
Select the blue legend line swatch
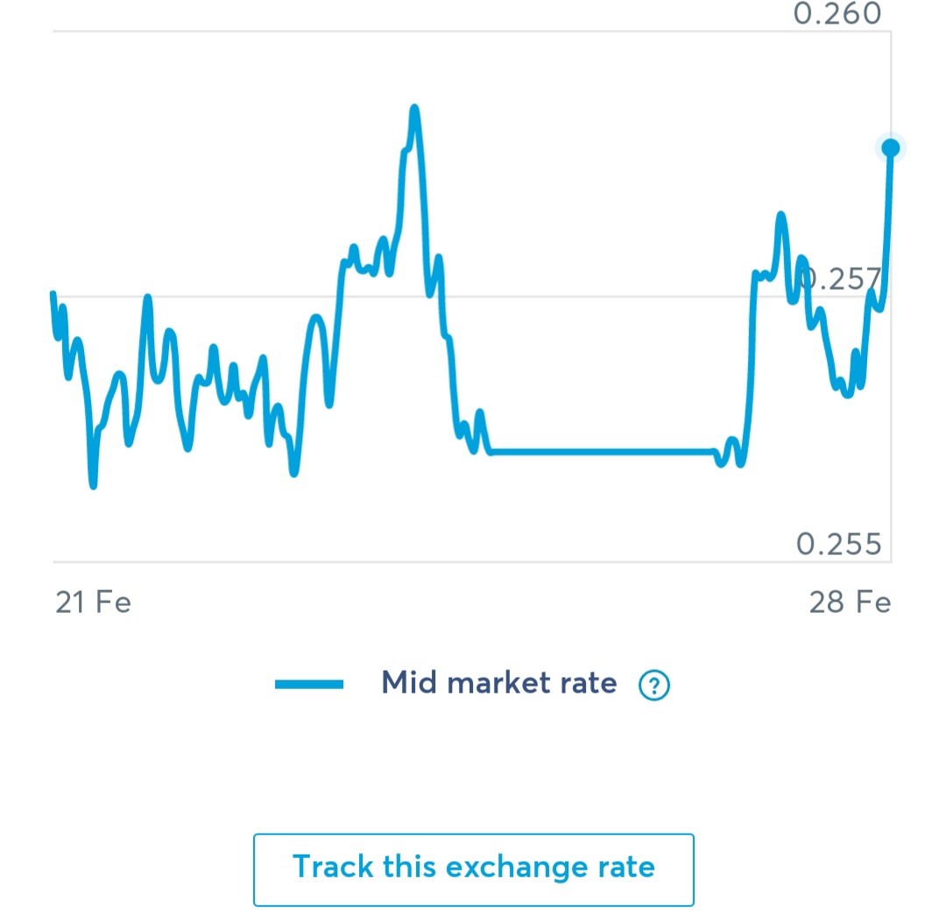[309, 684]
